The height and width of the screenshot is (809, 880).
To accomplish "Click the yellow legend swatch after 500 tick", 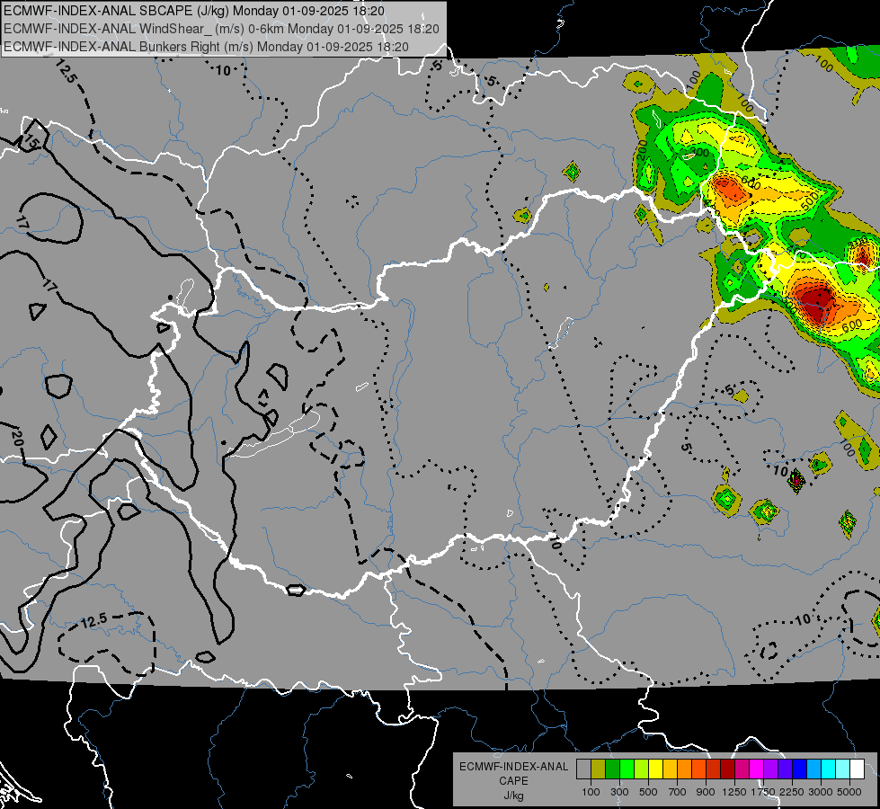I will 656,769.
